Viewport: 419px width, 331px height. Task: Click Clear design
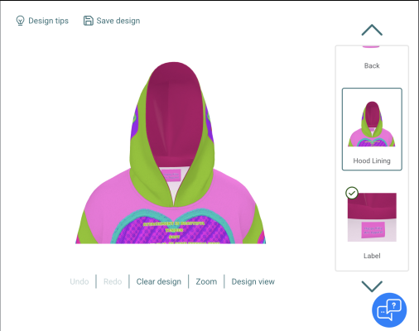click(159, 281)
